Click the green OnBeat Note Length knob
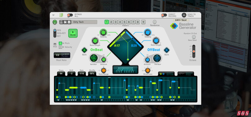251x117 pixels. click(95, 41)
